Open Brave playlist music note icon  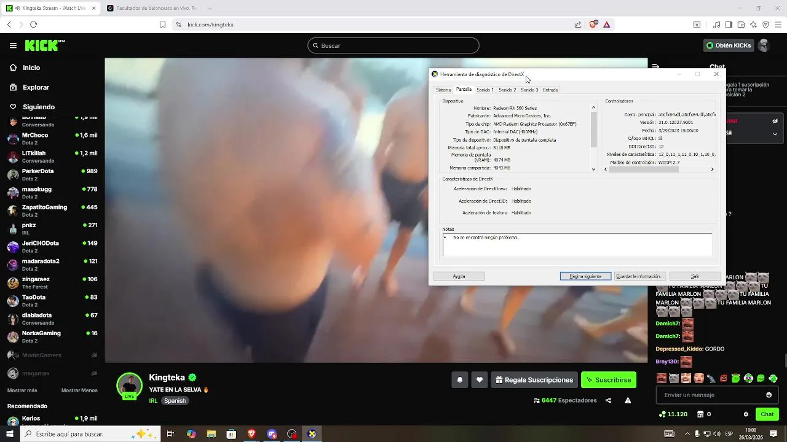[716, 25]
